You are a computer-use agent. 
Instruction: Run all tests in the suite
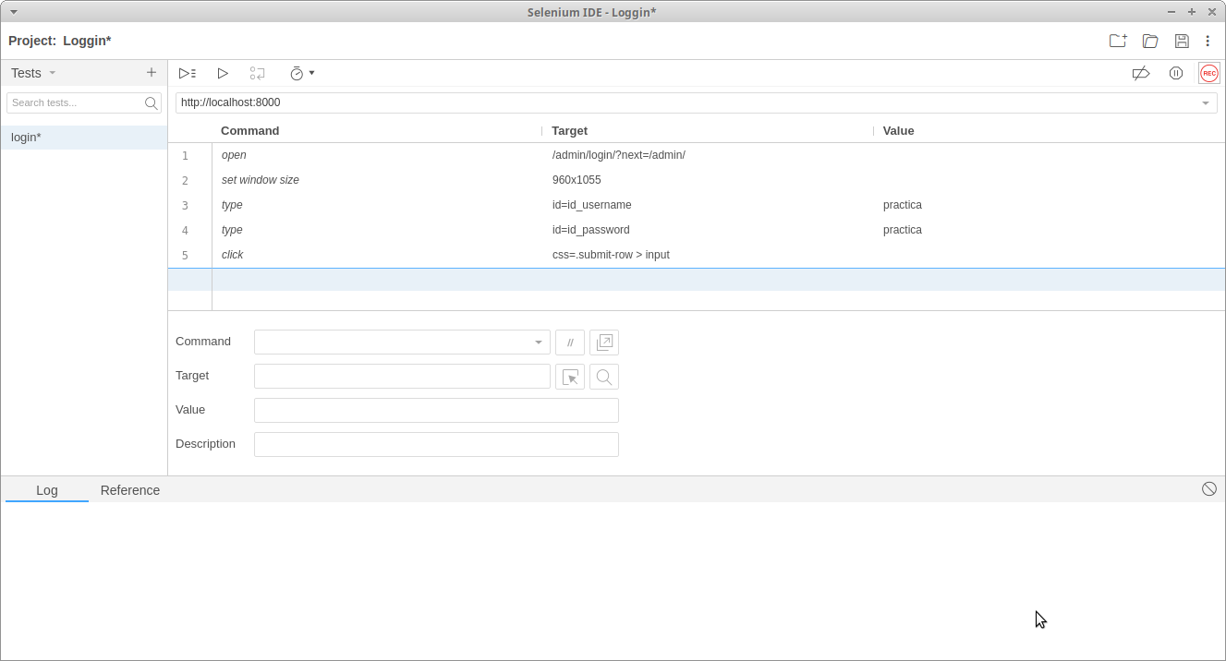coord(188,73)
